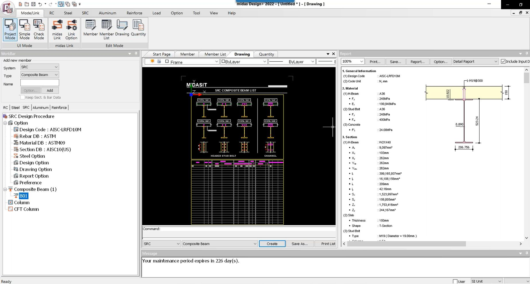Open the ByLayer color swatch selector

click(244, 62)
